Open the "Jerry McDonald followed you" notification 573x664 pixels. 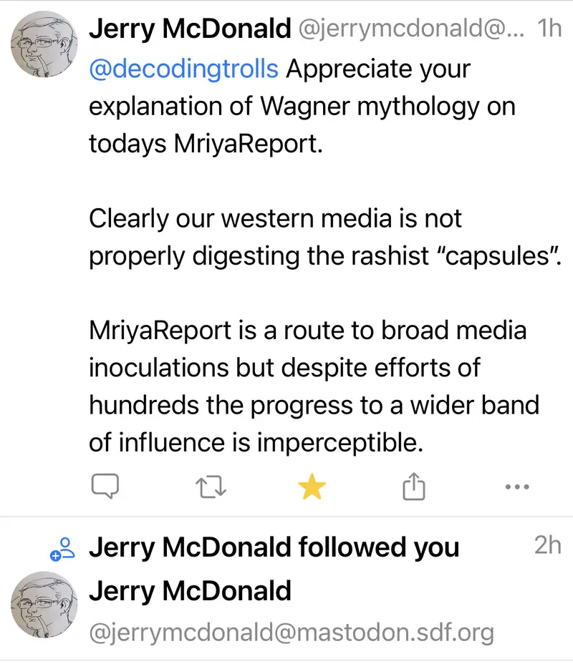pyautogui.click(x=274, y=548)
